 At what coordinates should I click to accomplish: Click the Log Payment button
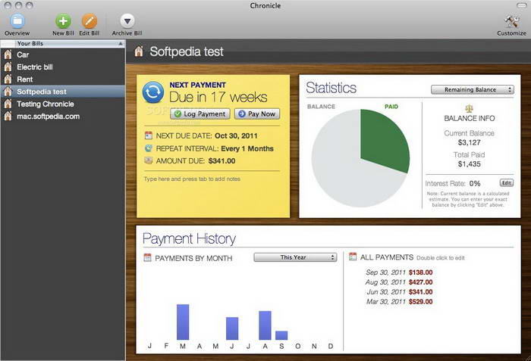(x=200, y=114)
